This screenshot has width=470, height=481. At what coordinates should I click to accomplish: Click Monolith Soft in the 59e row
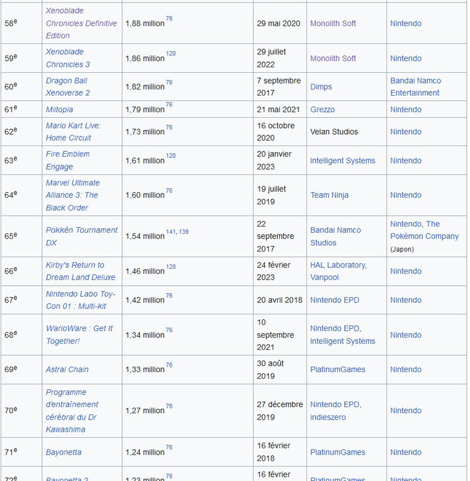click(333, 58)
